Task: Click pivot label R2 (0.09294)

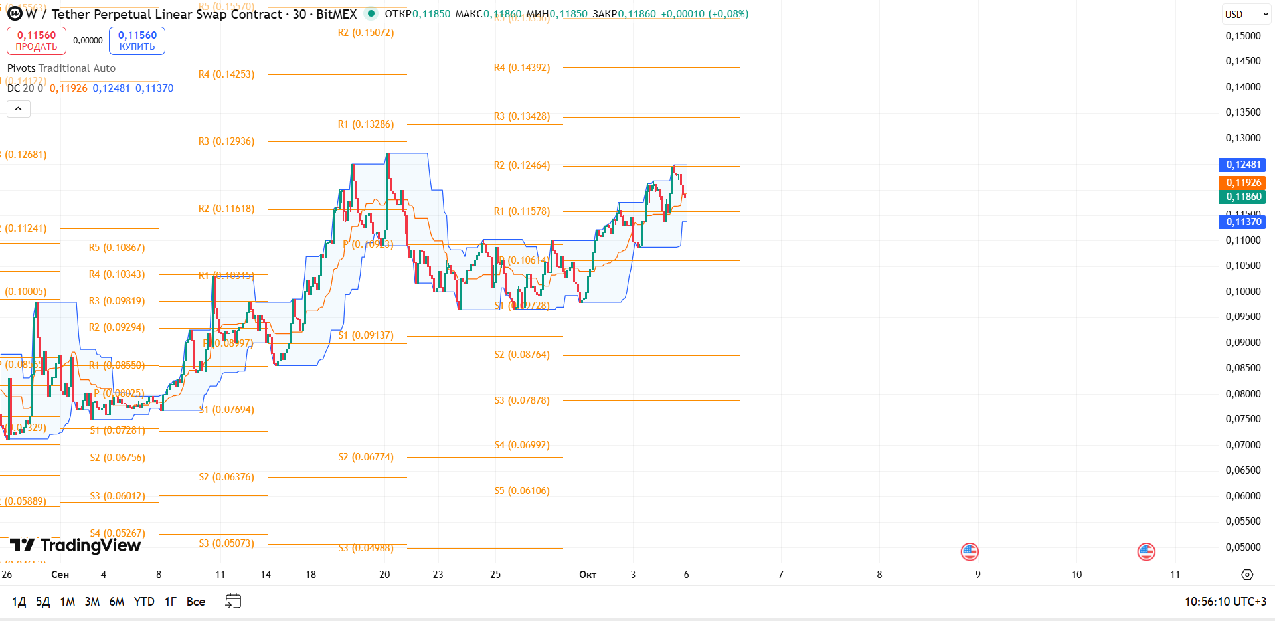Action: 117,327
